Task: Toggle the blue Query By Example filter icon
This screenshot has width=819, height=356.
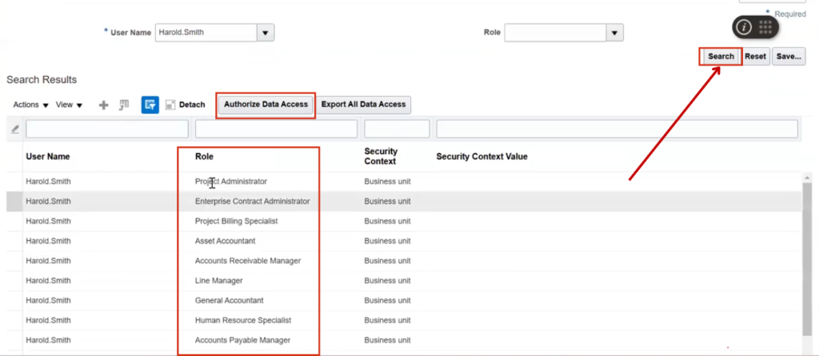Action: [150, 105]
